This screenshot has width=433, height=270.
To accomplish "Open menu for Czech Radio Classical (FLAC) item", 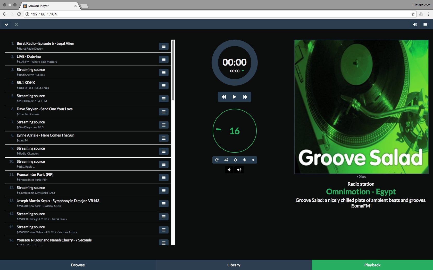I will coord(163,191).
